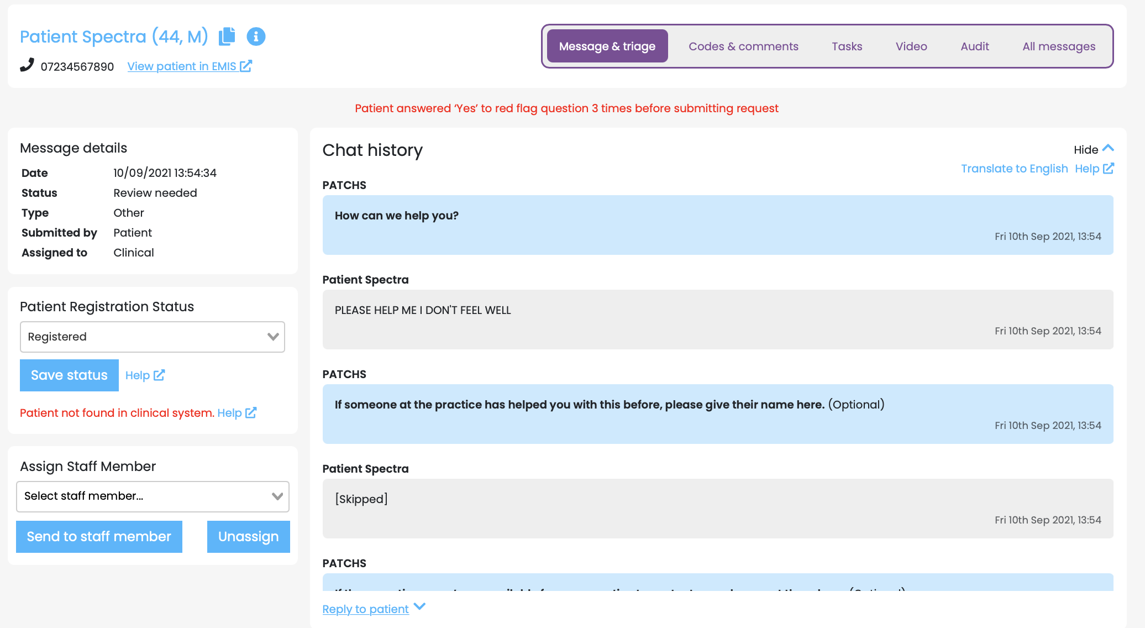
Task: Click the phone icon beside number
Action: coord(27,65)
